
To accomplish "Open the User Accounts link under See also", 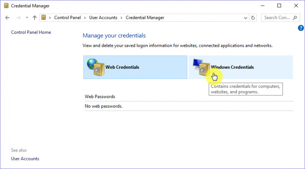I will pos(25,158).
